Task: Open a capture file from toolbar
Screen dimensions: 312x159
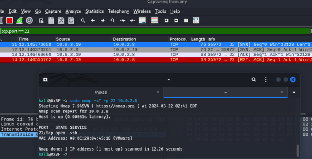Action: (x=41, y=21)
